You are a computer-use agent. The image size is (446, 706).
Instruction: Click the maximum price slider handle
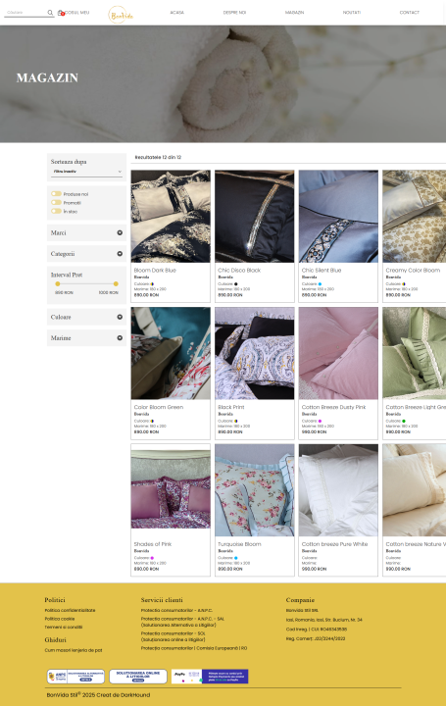[116, 283]
